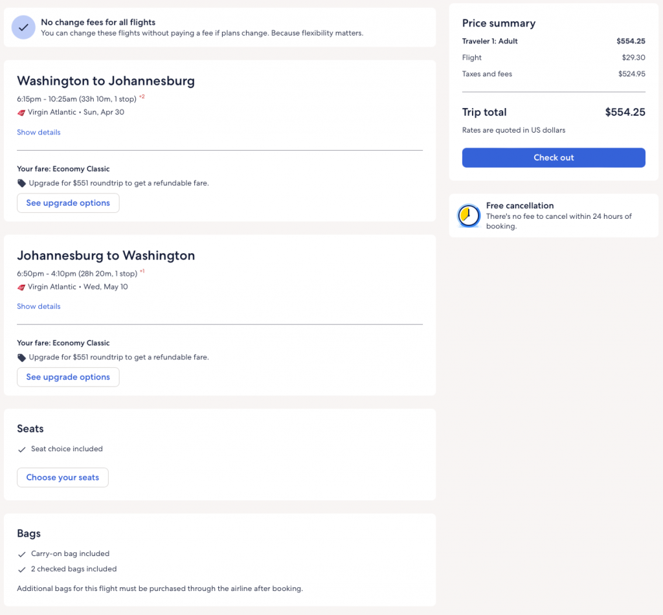The image size is (663, 615).
Task: Click the Free cancellation clock icon
Action: 469,216
